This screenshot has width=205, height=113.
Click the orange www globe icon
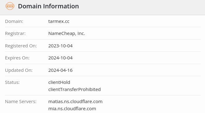tap(10, 6)
